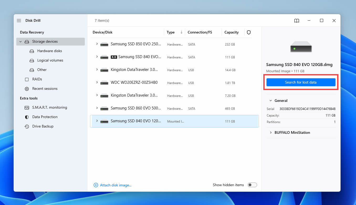The height and width of the screenshot is (205, 356).
Task: Sort by Connection/FS column header
Action: [200, 32]
